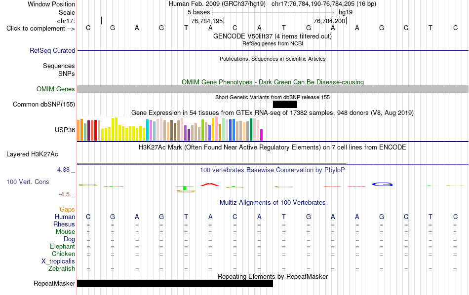Click the -4.5 PhyloP lower scale value
This screenshot has height=295, width=469.
click(x=64, y=194)
